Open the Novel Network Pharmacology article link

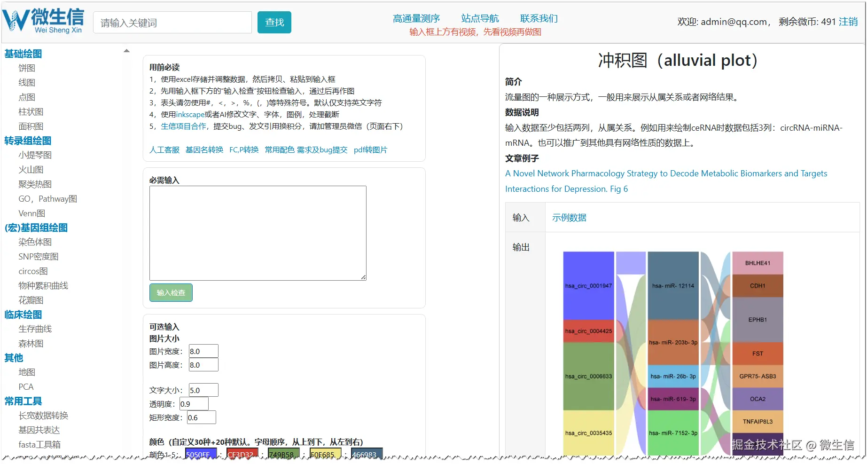pyautogui.click(x=666, y=181)
